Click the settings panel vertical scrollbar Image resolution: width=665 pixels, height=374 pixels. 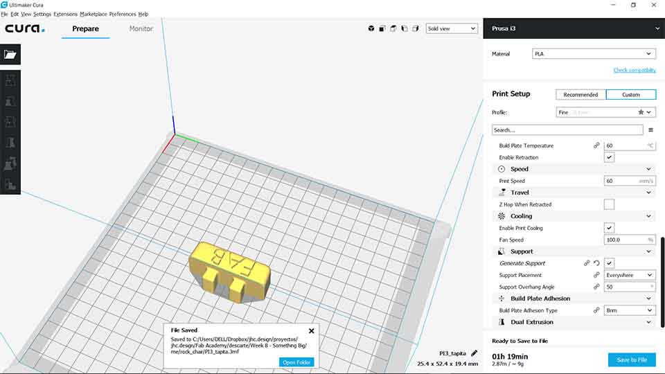click(662, 282)
